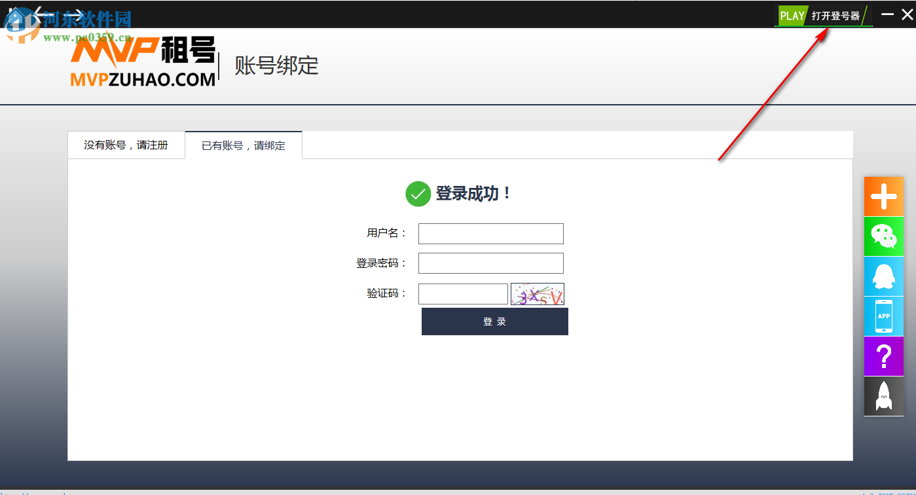Click the 用户名 input field
Screen dimensions: 916x495
click(490, 233)
